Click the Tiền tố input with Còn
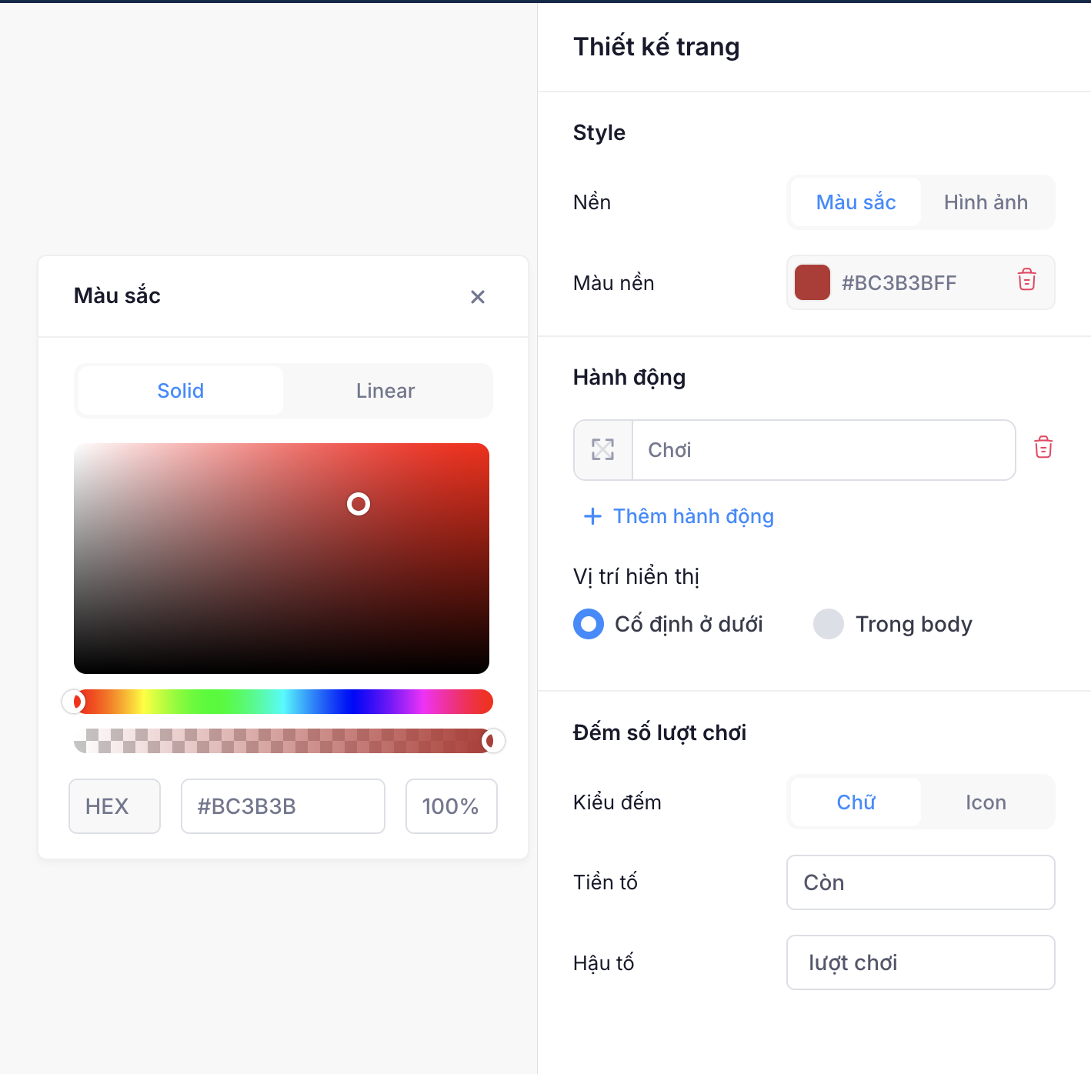1091x1074 pixels. pos(921,882)
